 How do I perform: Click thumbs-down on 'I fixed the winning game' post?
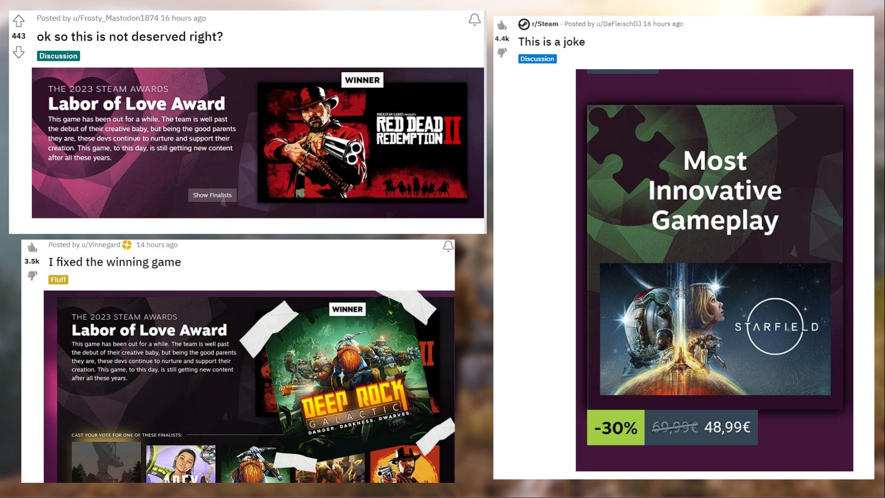tap(32, 275)
